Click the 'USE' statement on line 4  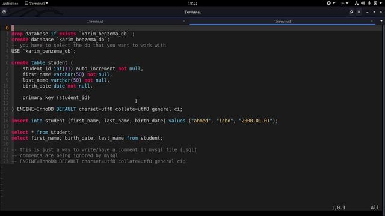[x=16, y=51]
